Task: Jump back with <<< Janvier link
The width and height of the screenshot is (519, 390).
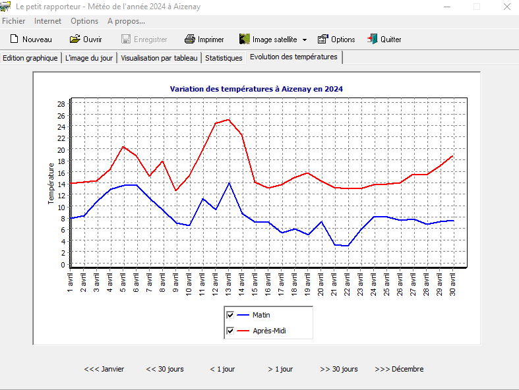Action: [x=104, y=369]
